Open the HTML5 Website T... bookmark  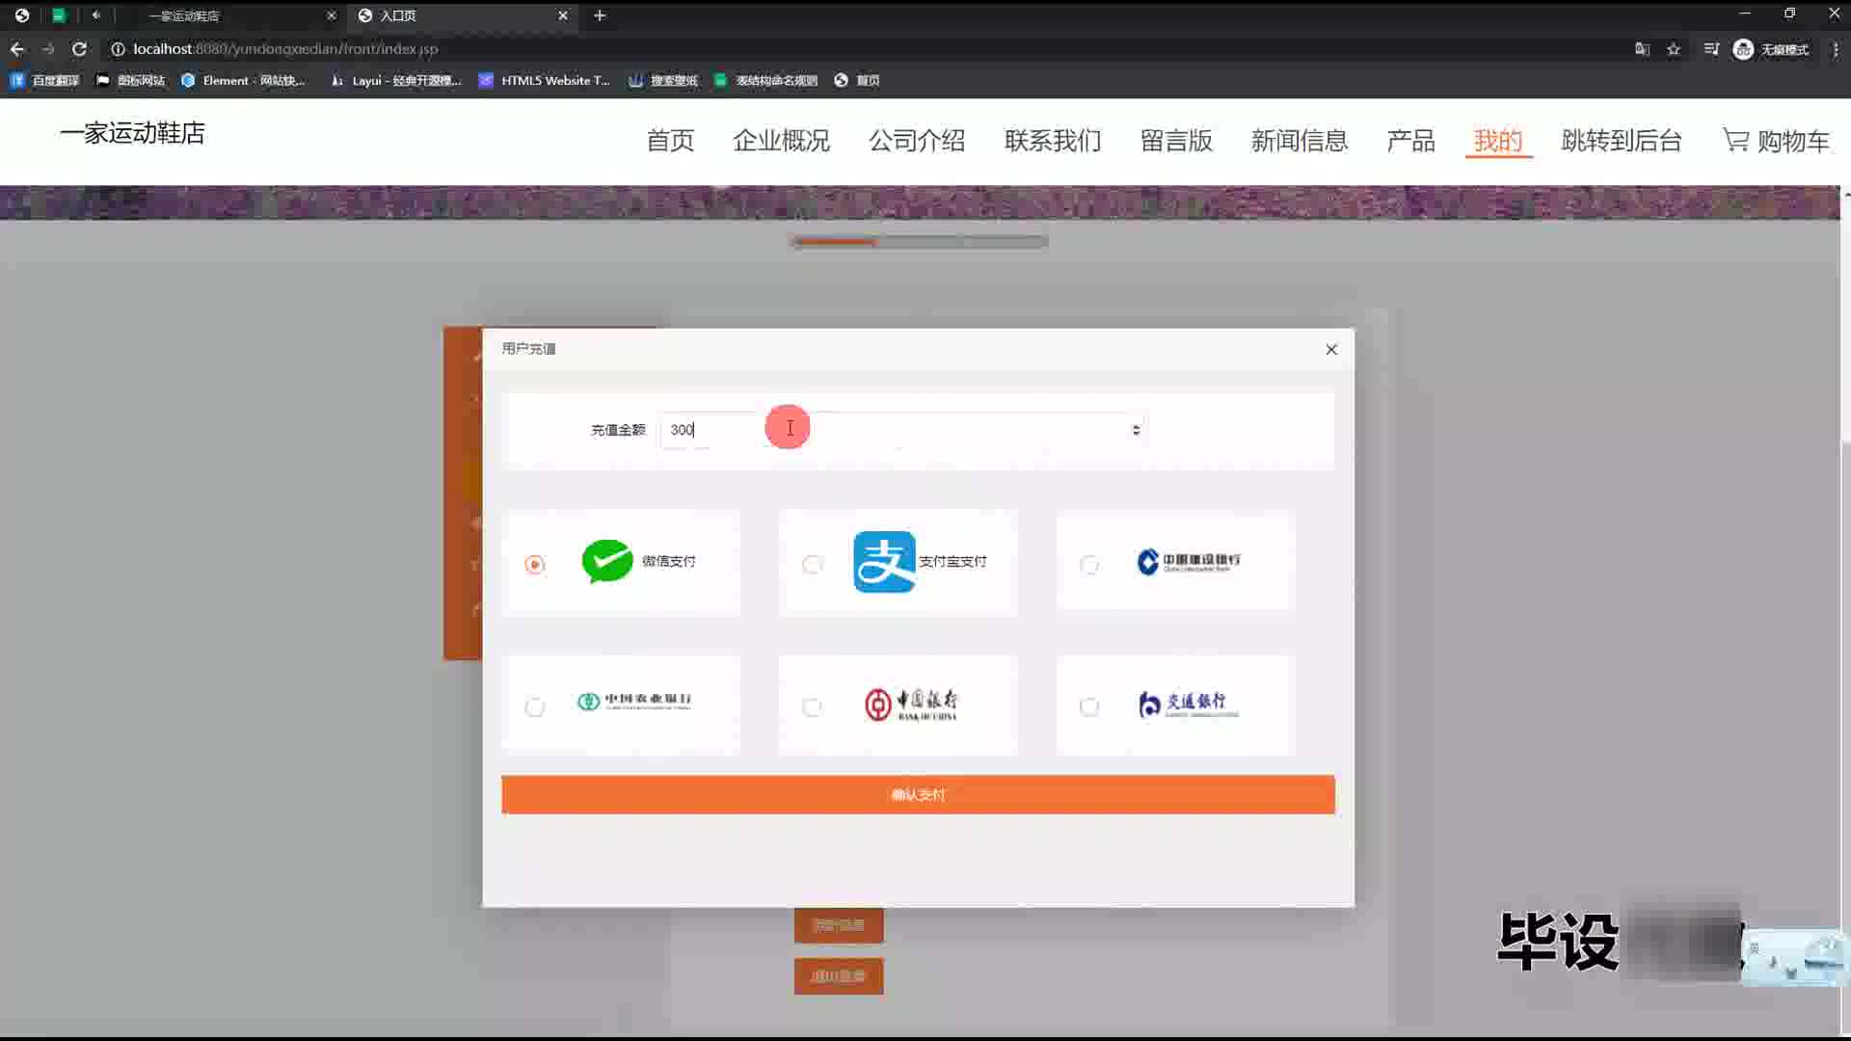click(x=545, y=80)
